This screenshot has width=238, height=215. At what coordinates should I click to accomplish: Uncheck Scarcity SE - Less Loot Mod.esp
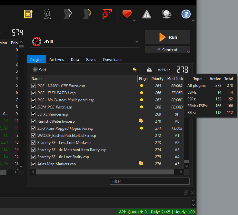[34, 142]
